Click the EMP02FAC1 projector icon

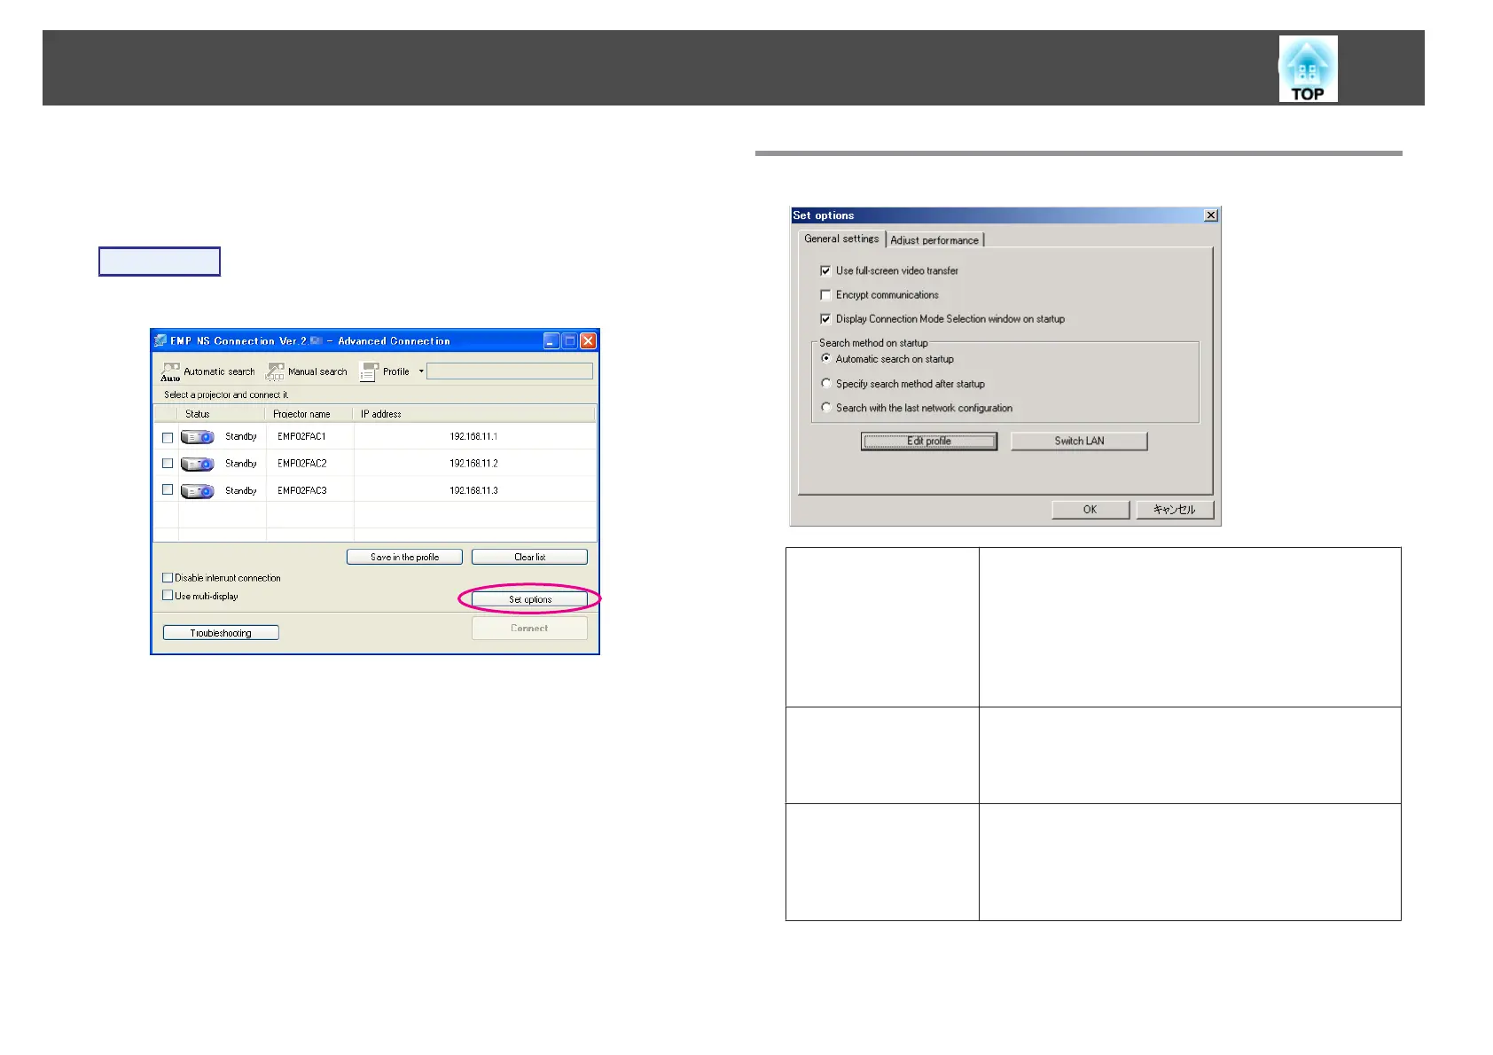[x=197, y=437]
